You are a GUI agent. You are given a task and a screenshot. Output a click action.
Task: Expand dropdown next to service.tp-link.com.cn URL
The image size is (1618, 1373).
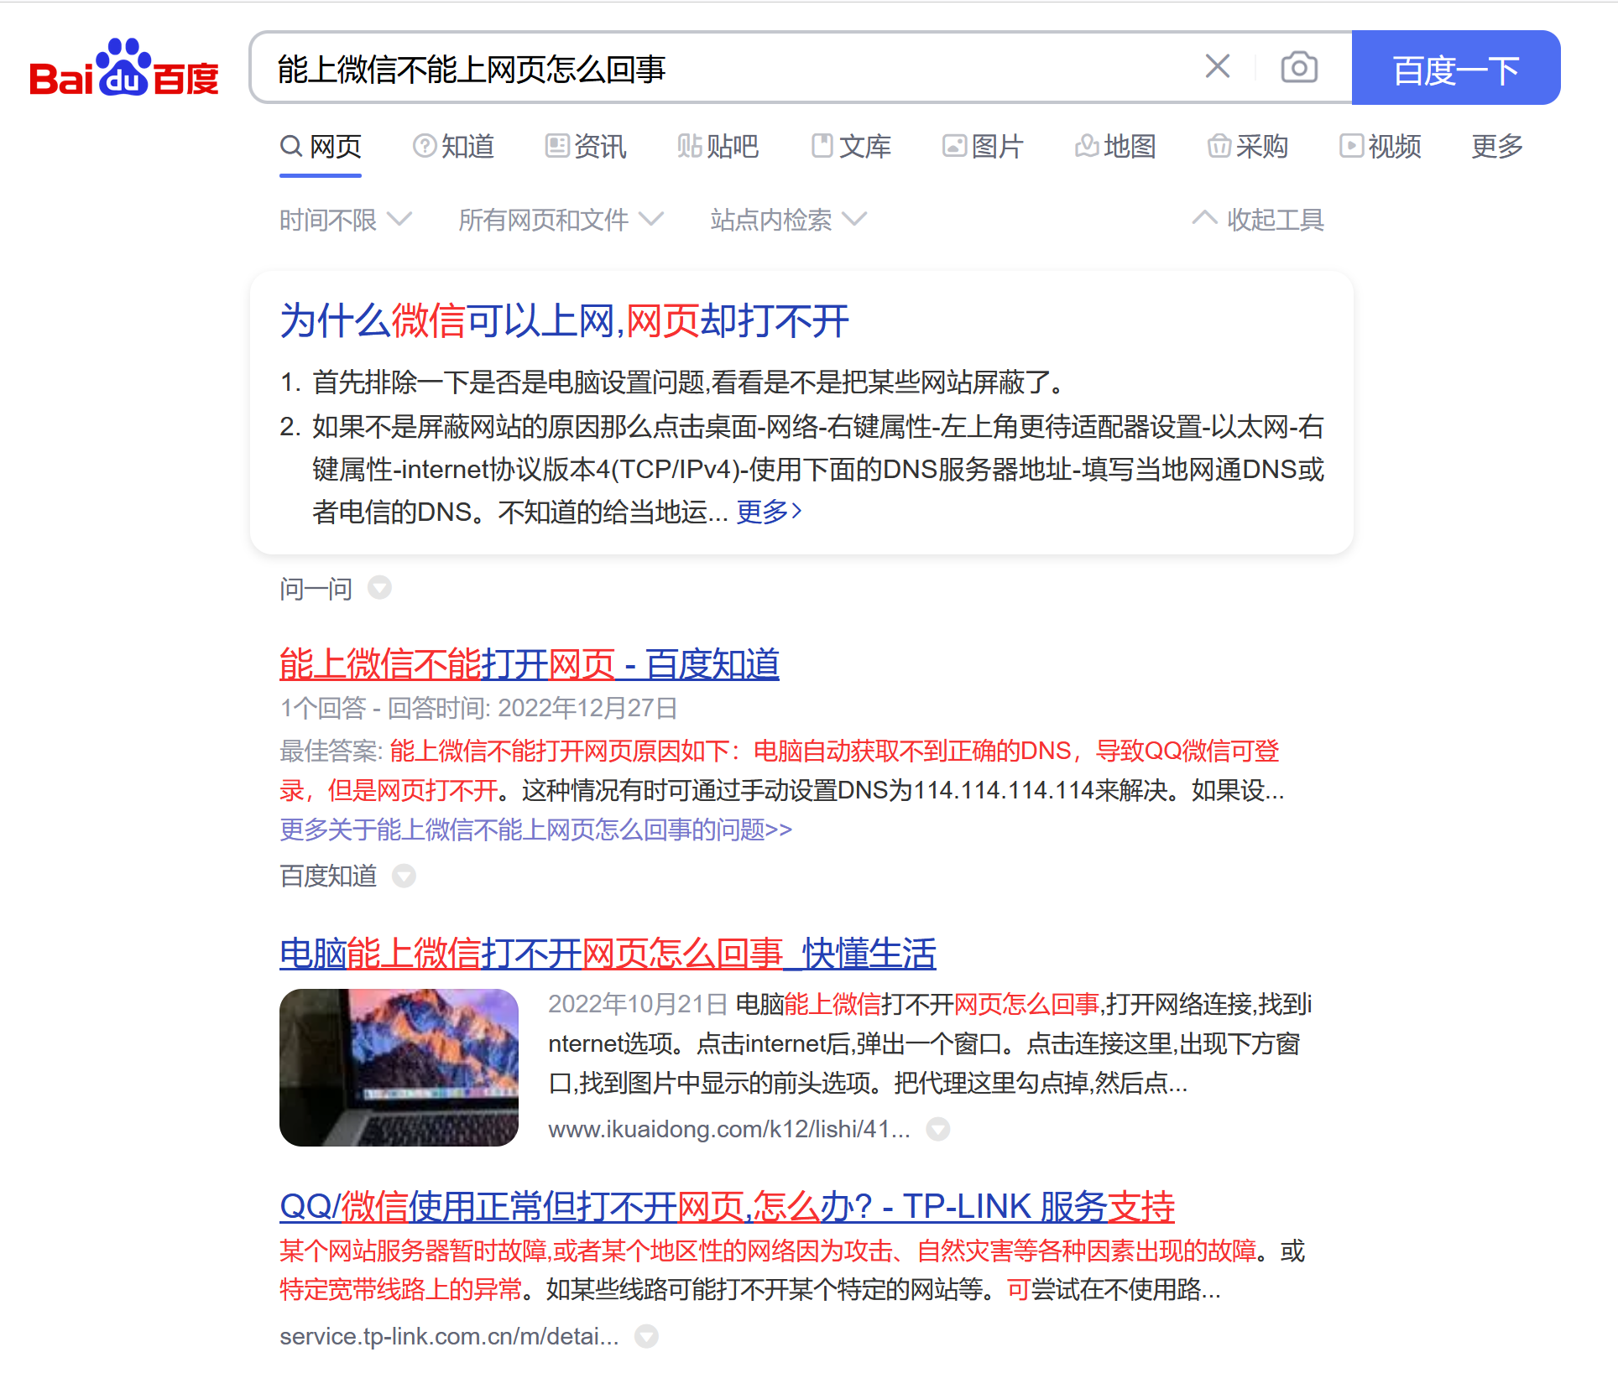[646, 1336]
